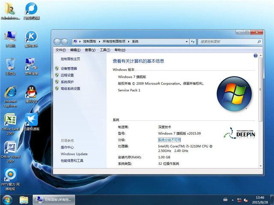This screenshot has width=274, height=205.
Task: Open the 工具(T) menu
Action: pos(105,50)
